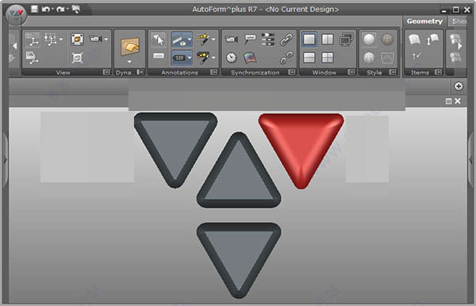Switch to the partially visible Sheet tab
This screenshot has height=306, width=476.
pos(459,21)
